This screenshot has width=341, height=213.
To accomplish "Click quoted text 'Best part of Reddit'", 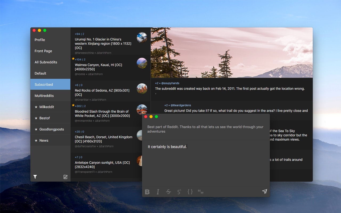I will (205, 129).
